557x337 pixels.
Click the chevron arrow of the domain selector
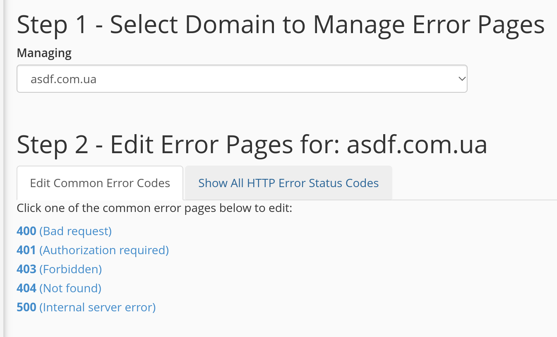click(462, 79)
